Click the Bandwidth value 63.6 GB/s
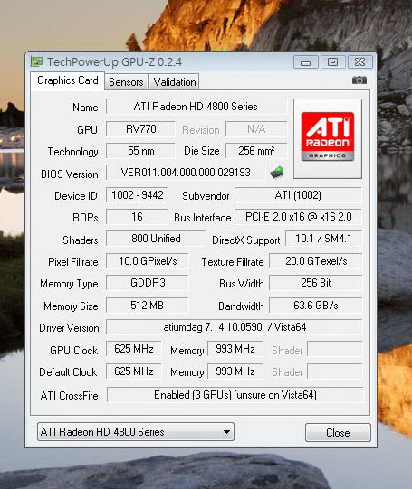412x489 pixels. click(315, 306)
